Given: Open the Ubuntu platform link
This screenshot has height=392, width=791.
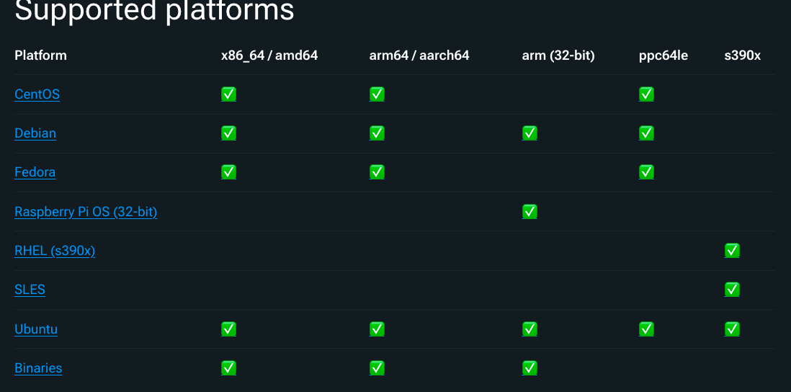Looking at the screenshot, I should coord(36,329).
